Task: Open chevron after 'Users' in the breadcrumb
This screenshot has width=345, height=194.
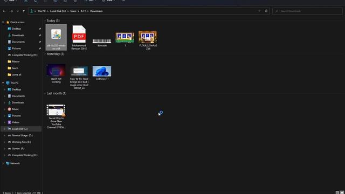Action: [78, 11]
